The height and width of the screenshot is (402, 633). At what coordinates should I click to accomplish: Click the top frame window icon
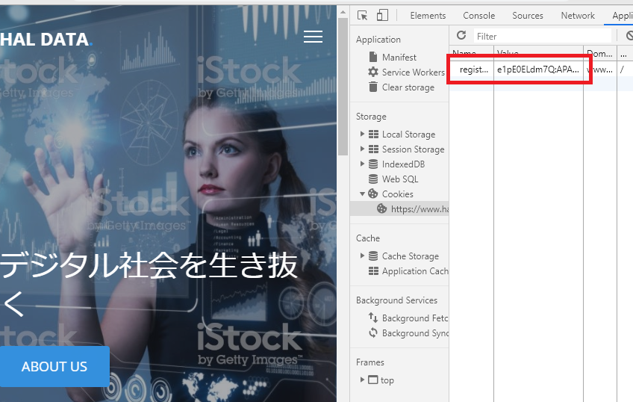pos(373,380)
